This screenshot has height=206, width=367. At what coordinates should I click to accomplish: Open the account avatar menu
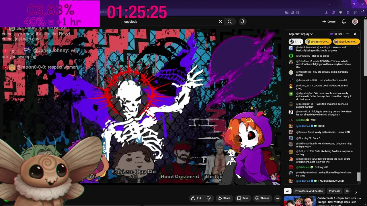click(355, 21)
